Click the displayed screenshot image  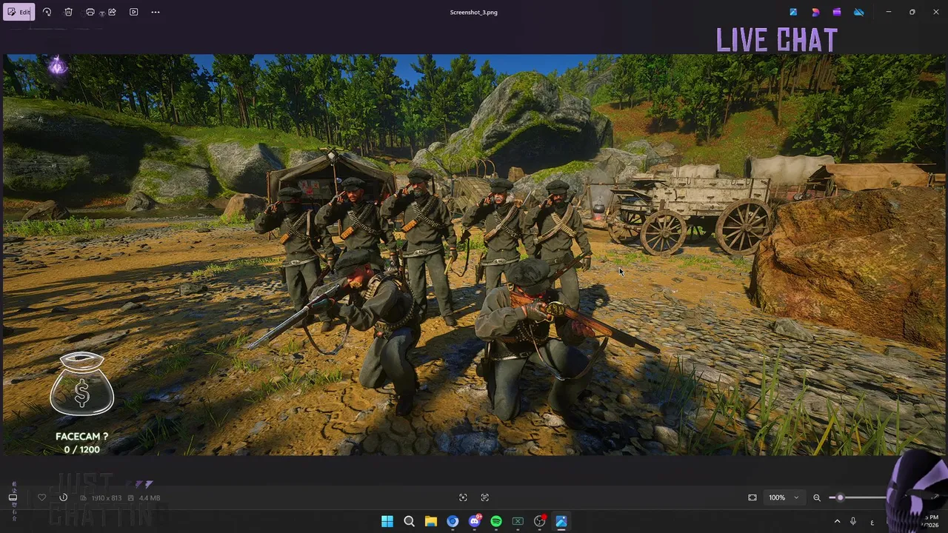coord(474,254)
